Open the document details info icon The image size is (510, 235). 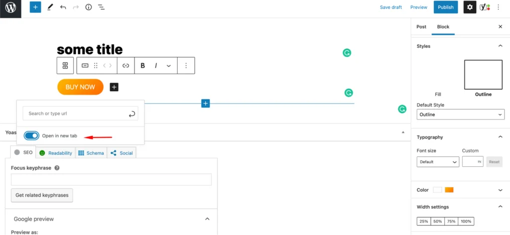[89, 7]
